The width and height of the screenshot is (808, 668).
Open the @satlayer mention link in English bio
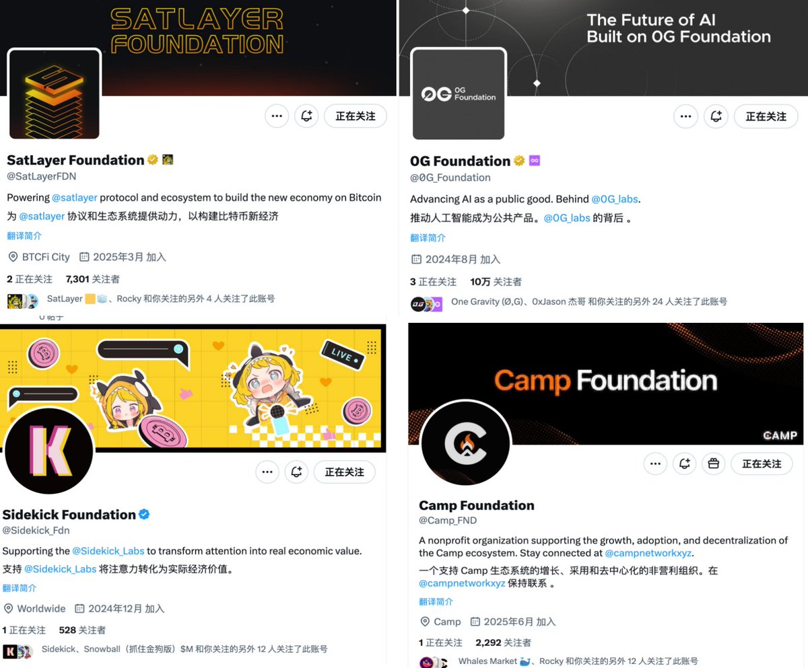75,198
